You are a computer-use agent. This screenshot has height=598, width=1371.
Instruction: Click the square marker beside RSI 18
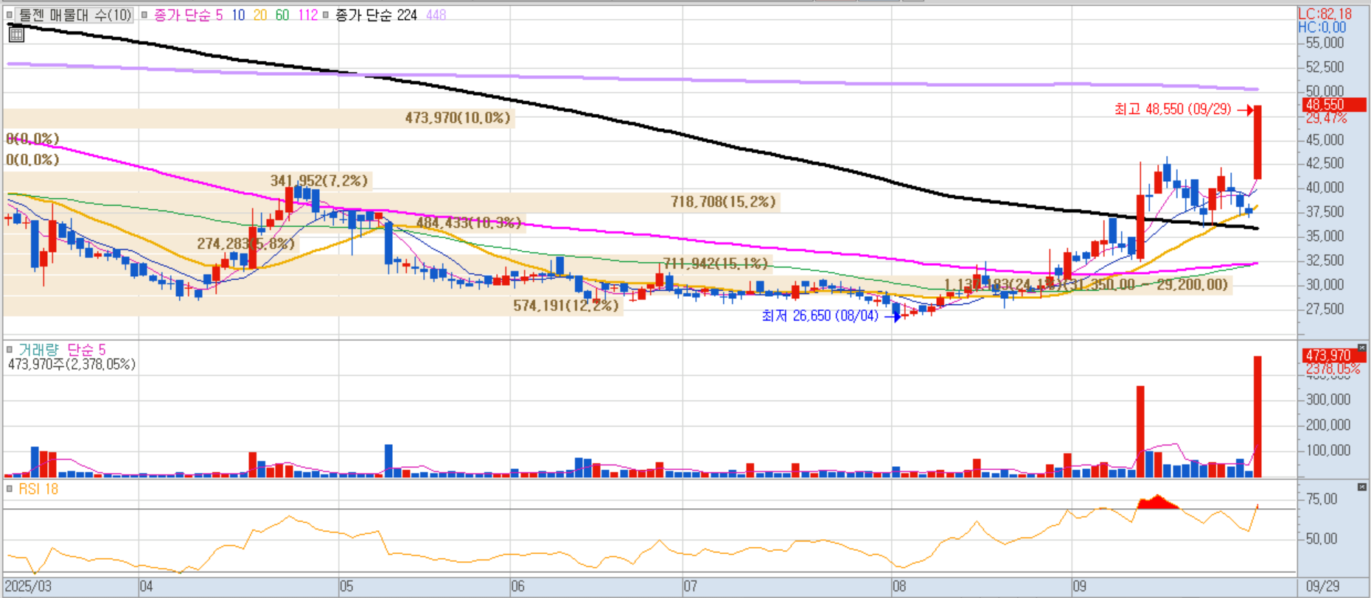[10, 488]
